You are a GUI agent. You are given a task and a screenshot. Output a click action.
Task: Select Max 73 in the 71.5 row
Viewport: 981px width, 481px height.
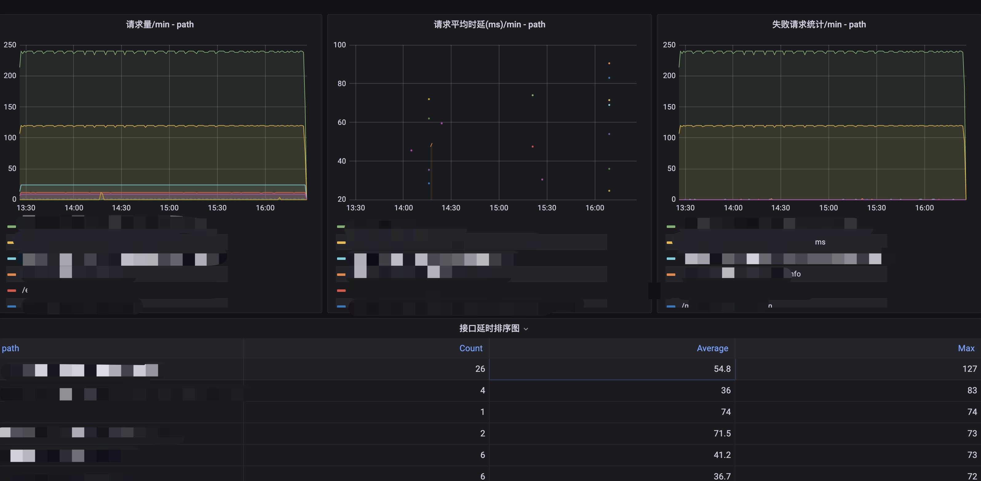point(858,433)
